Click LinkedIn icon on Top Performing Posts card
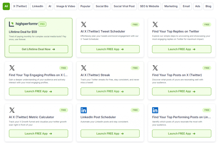The width and height of the screenshot is (218, 143). (x=155, y=110)
